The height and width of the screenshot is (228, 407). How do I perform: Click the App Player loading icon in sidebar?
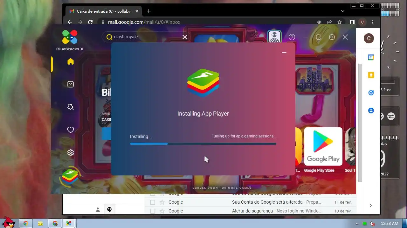pos(70,177)
